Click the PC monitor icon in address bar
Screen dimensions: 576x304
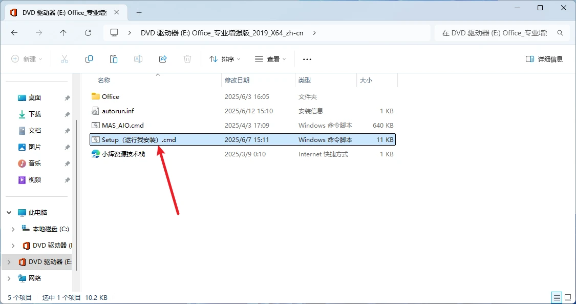point(114,33)
